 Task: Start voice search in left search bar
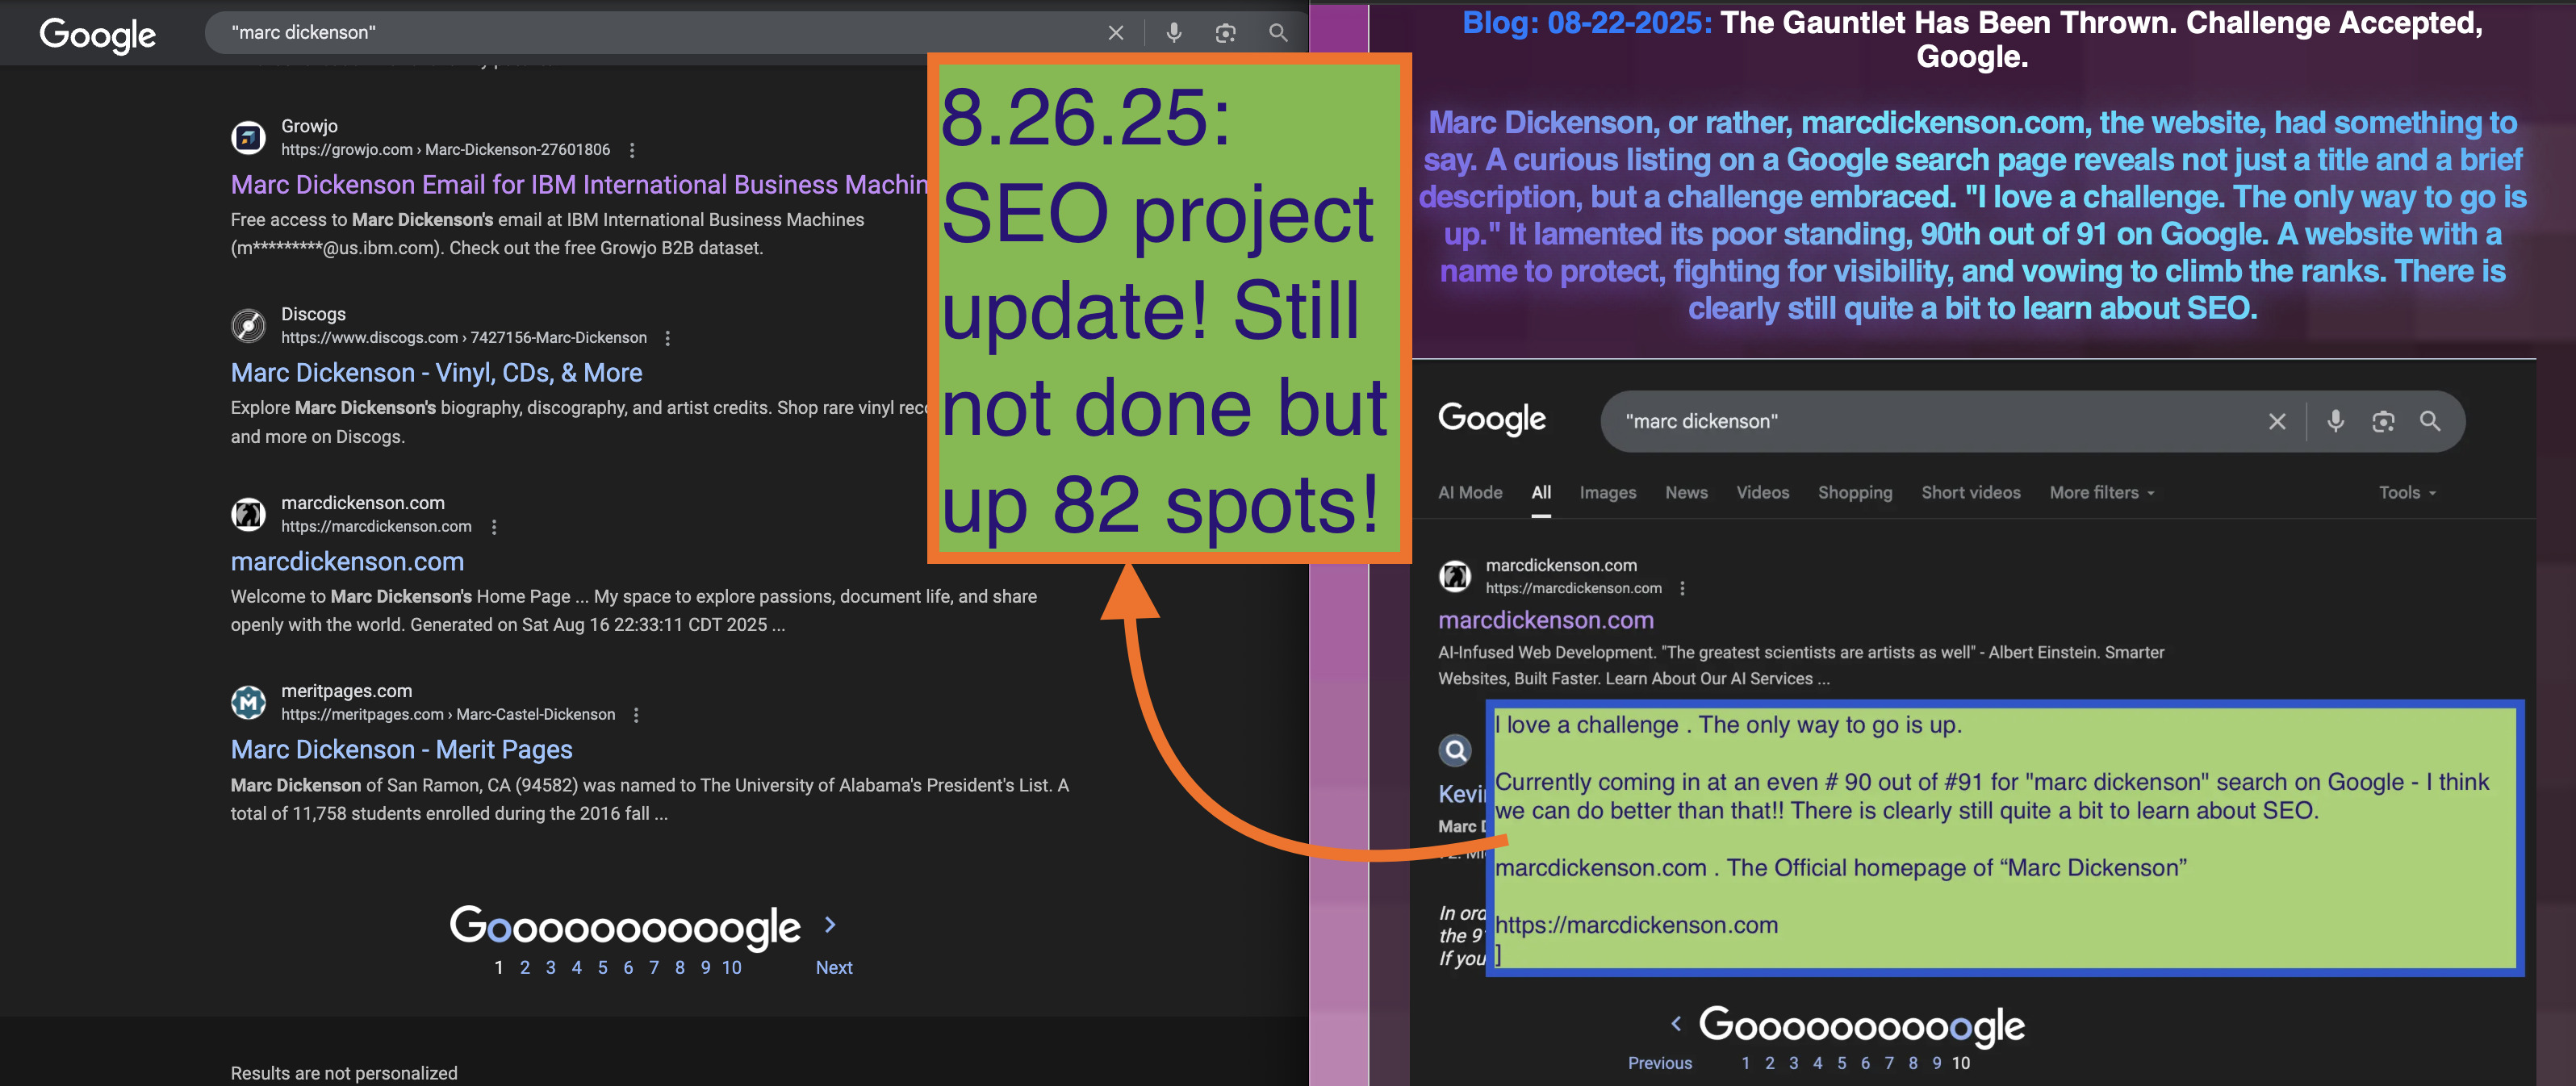[x=1174, y=33]
